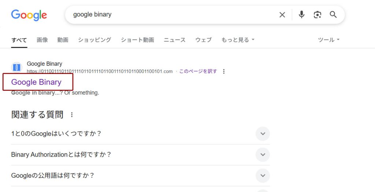
Task: Expand question Binary Authorizationとは何ですか？
Action: [x=140, y=155]
